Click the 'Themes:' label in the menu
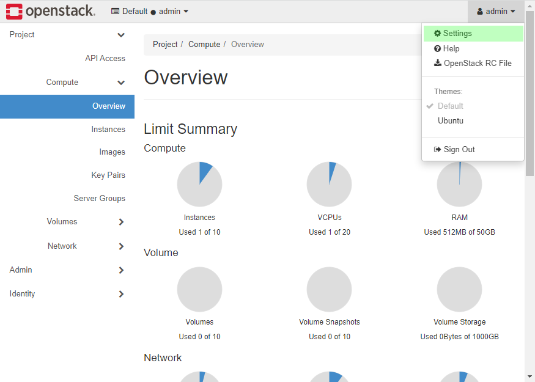This screenshot has width=535, height=382. pyautogui.click(x=448, y=92)
